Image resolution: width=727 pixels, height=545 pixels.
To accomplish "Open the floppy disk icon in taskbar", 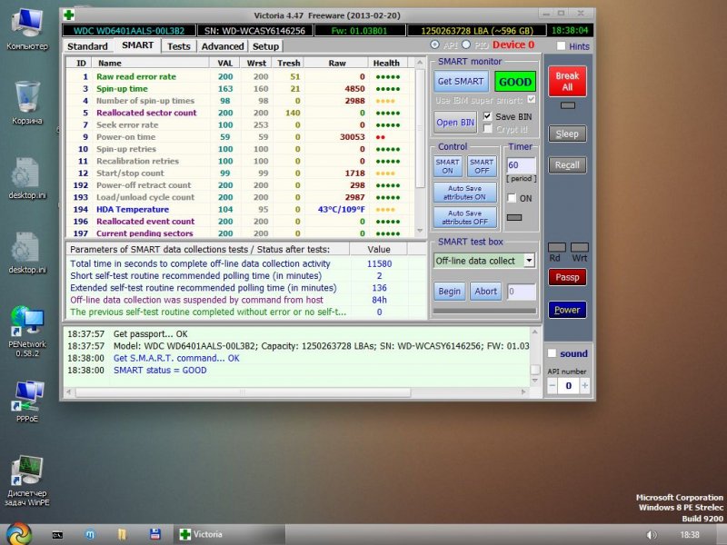I will [x=155, y=534].
